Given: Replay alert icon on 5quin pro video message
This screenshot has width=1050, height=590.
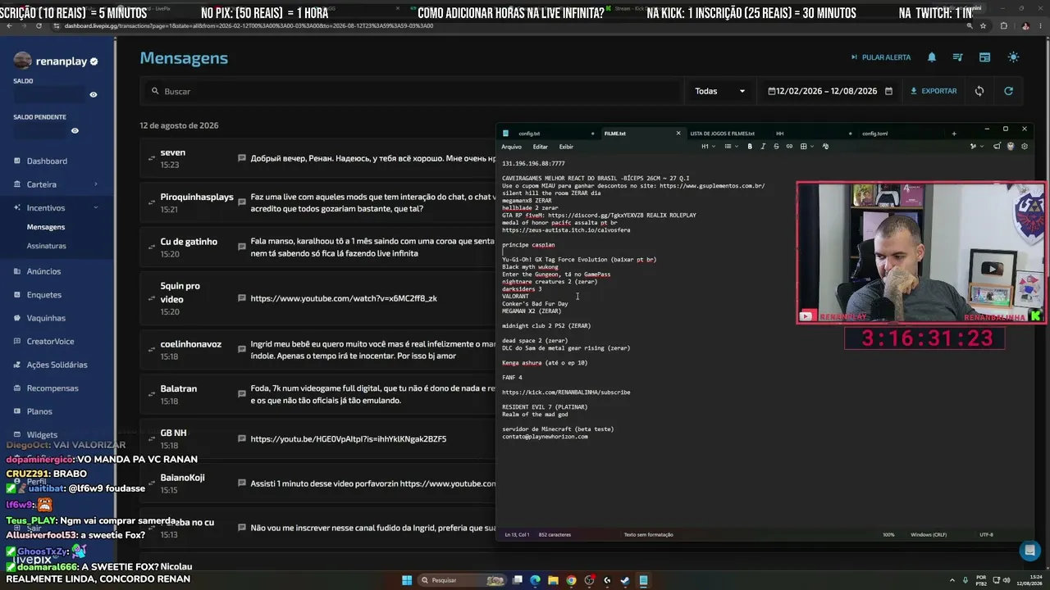Looking at the screenshot, I should [x=151, y=298].
